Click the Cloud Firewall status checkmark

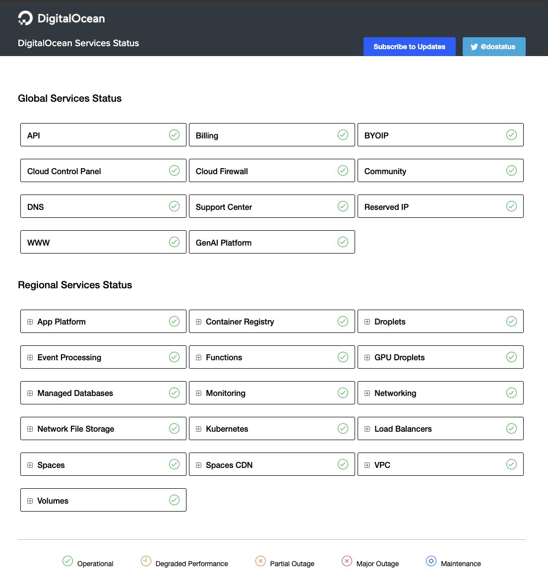pos(343,171)
